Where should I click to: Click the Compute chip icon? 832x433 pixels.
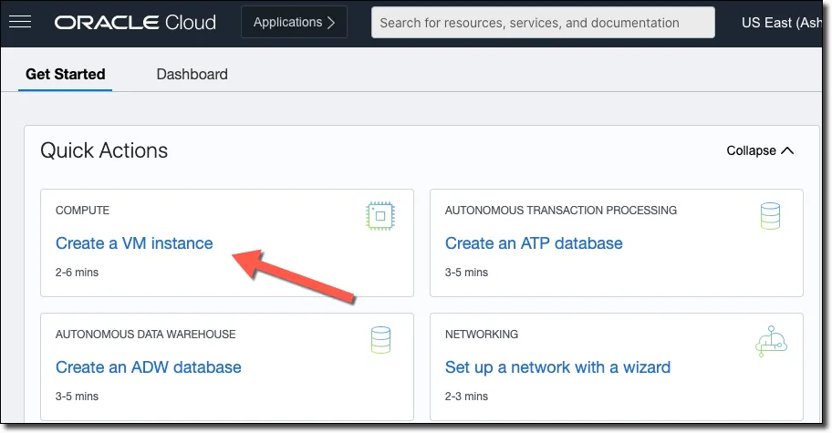380,216
